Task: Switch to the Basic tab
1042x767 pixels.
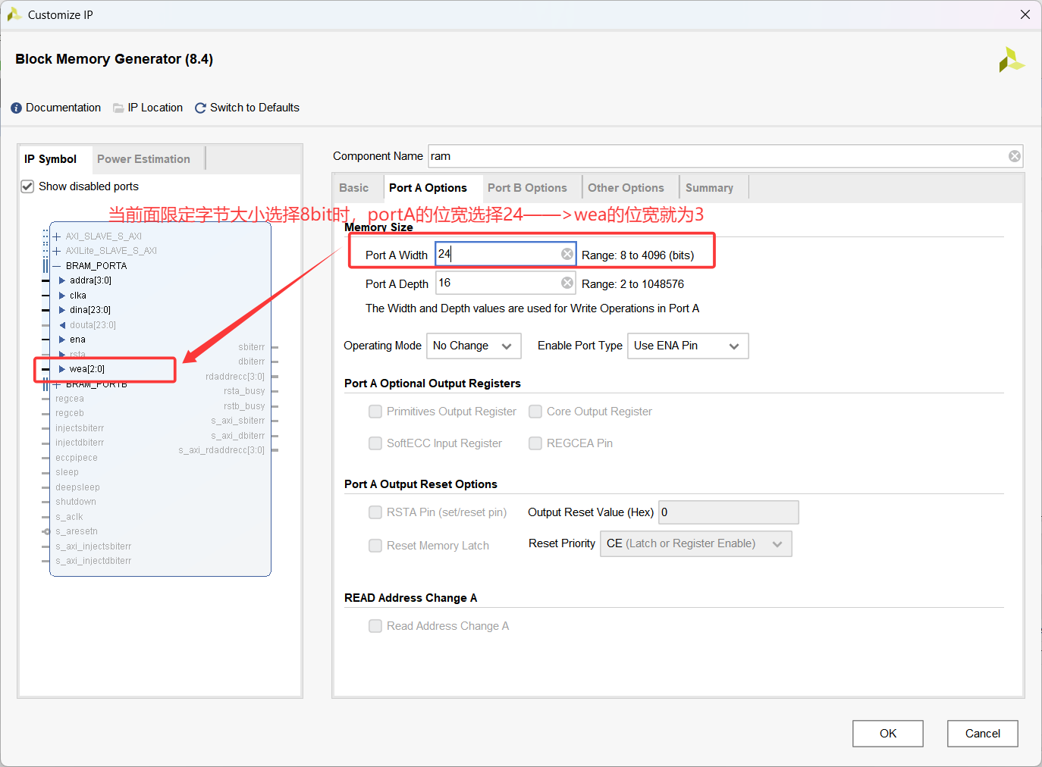Action: click(x=354, y=188)
